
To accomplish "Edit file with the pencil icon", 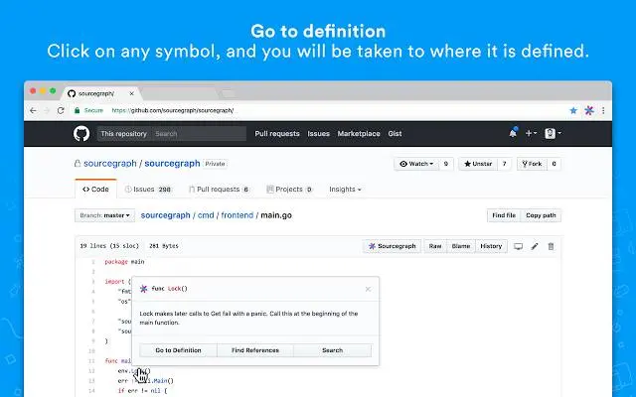I will (x=535, y=246).
